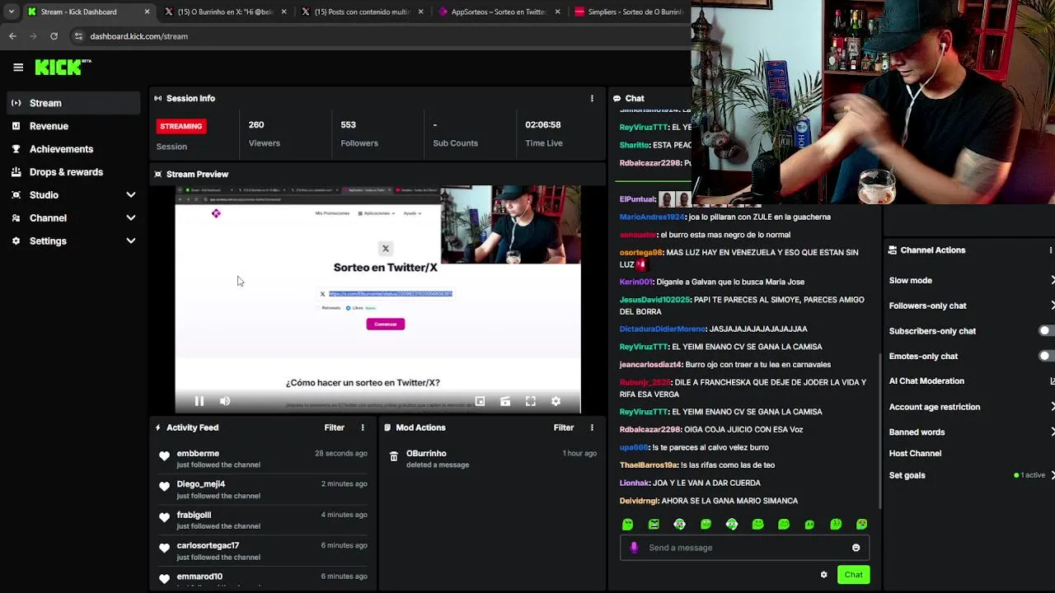This screenshot has width=1055, height=593.
Task: Open the Session Info three-dot menu
Action: (592, 98)
